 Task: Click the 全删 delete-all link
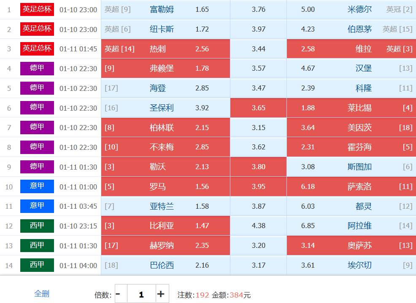[x=41, y=294]
